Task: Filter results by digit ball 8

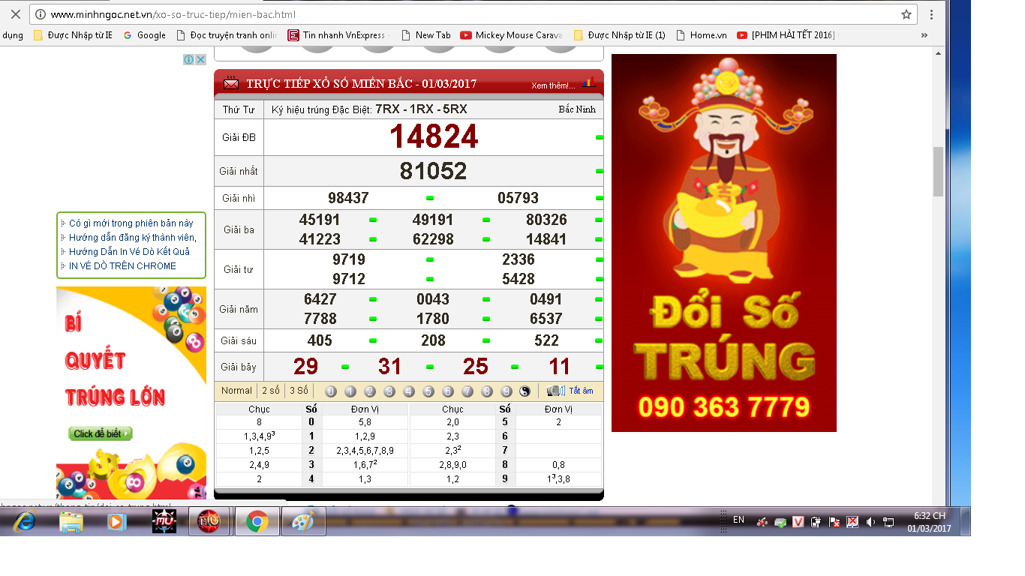Action: pos(486,391)
